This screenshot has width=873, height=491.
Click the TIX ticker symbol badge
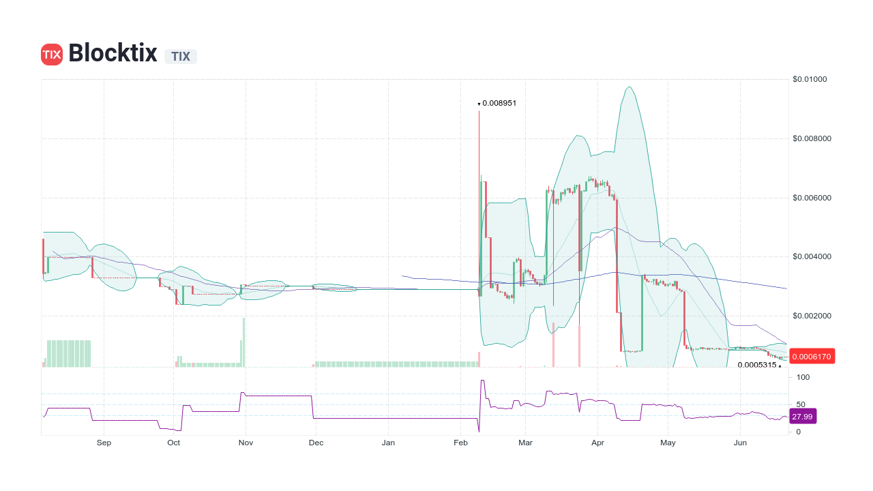180,57
